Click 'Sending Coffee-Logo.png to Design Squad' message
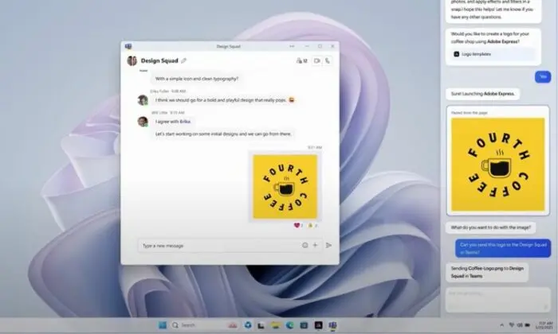This screenshot has width=558, height=334. point(487,272)
